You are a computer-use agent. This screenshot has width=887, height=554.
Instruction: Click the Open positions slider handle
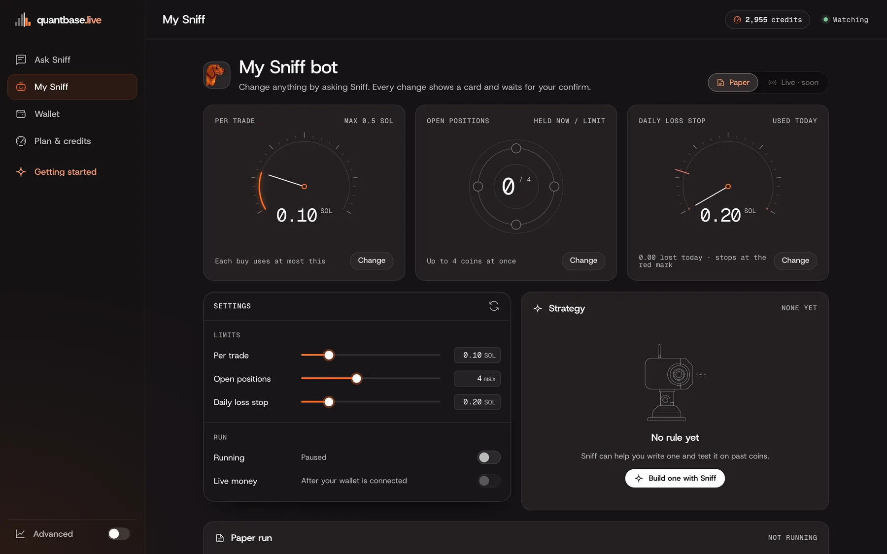point(356,379)
